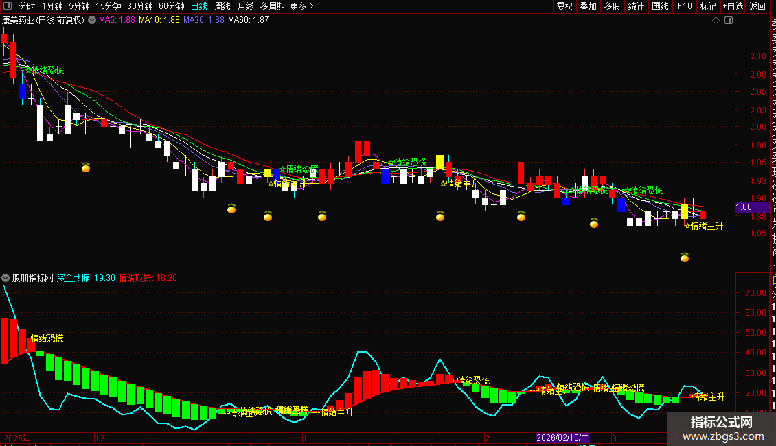Open main chart indicator settings icon next to 康美药业

(92, 21)
